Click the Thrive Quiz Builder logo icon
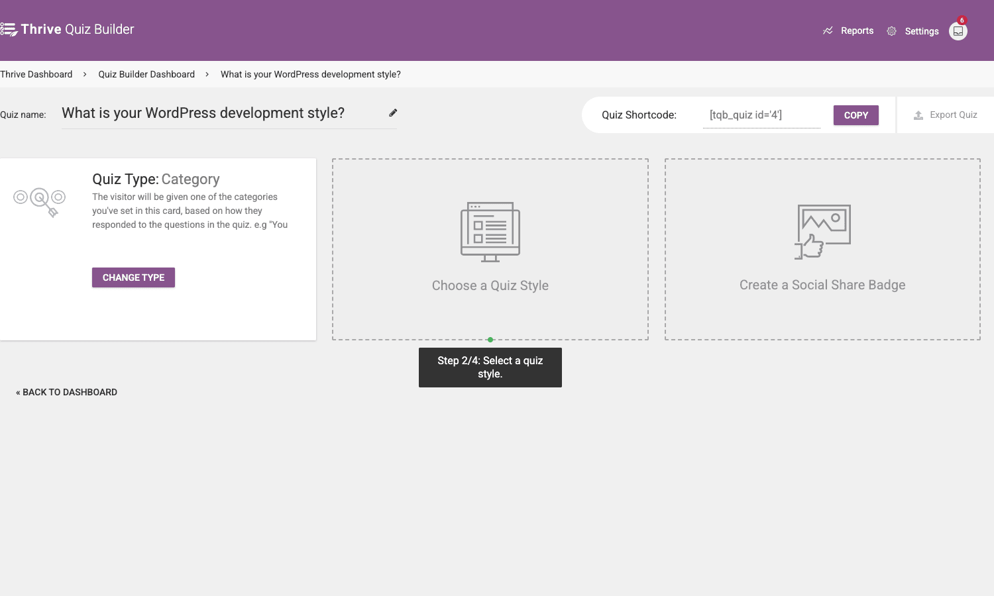 pos(9,29)
